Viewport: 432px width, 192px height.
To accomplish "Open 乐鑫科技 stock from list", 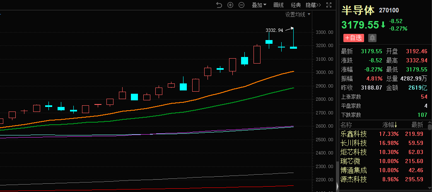I will [x=354, y=134].
